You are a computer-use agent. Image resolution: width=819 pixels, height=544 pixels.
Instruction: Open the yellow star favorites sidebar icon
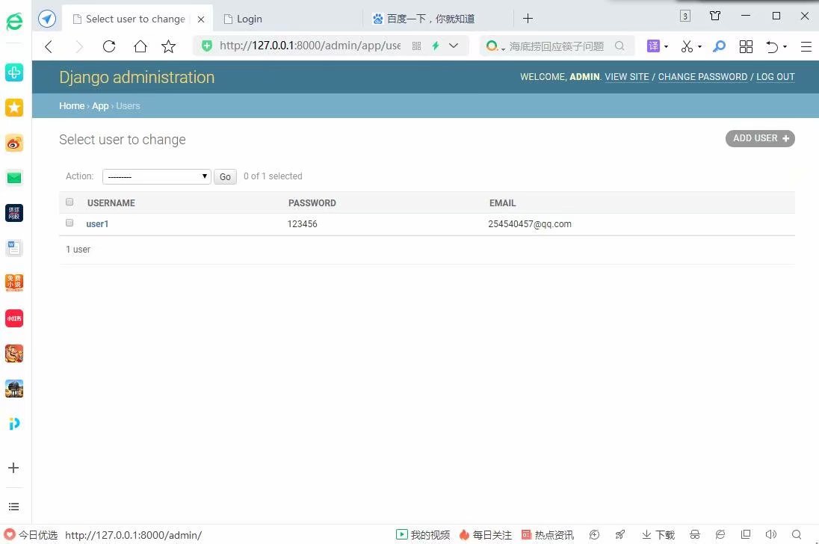(x=14, y=108)
